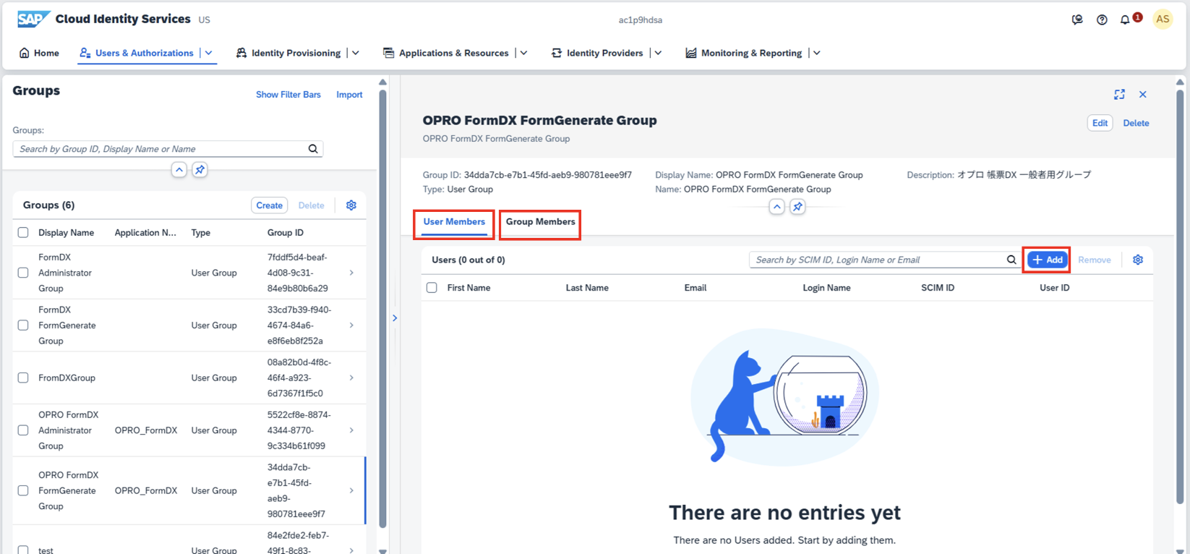Open Users table settings gear
Screen dimensions: 1190x554
point(1138,260)
